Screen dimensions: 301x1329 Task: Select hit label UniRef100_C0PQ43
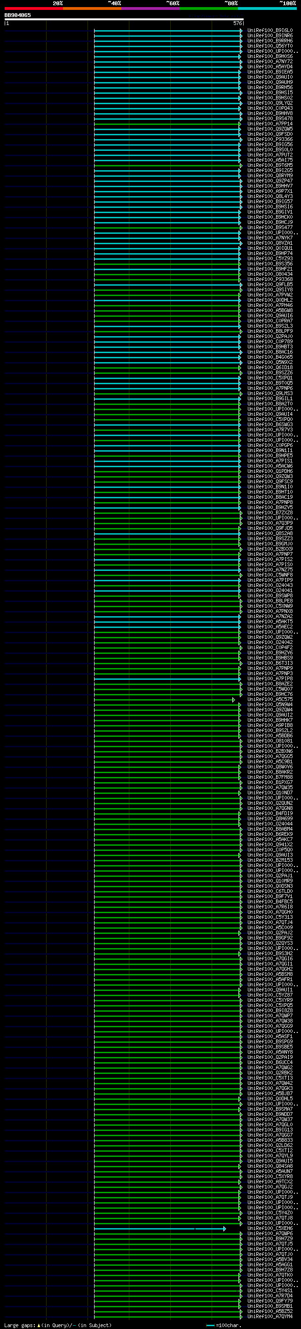coord(269,108)
